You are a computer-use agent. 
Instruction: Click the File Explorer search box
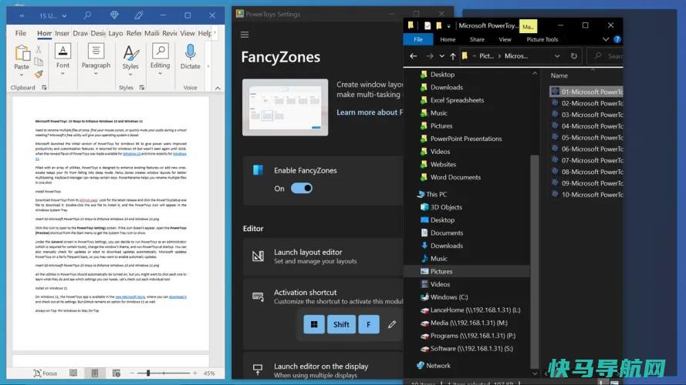point(606,56)
